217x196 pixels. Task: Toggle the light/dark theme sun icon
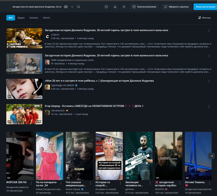tap(124, 7)
